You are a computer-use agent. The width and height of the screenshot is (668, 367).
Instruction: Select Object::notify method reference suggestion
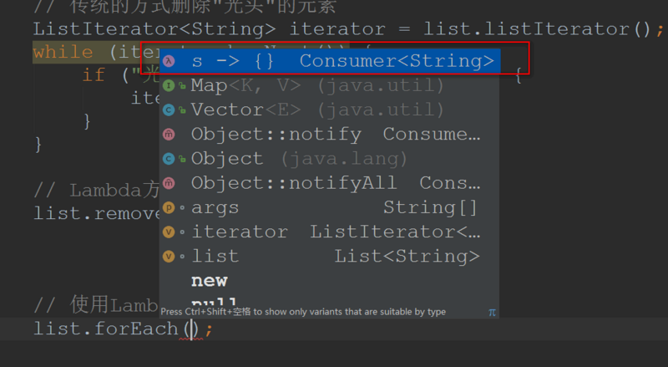pyautogui.click(x=334, y=134)
